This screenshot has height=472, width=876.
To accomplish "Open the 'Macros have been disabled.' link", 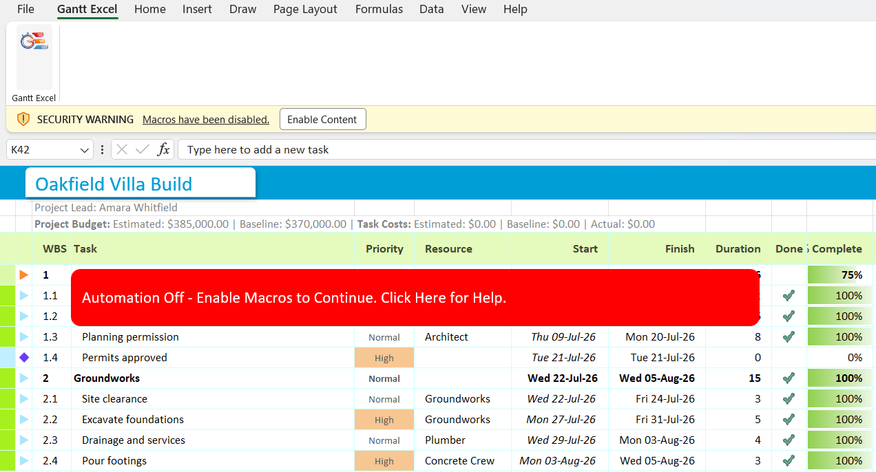I will click(206, 119).
